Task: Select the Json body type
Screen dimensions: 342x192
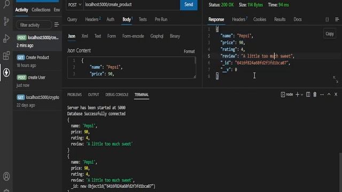Action: 72,36
